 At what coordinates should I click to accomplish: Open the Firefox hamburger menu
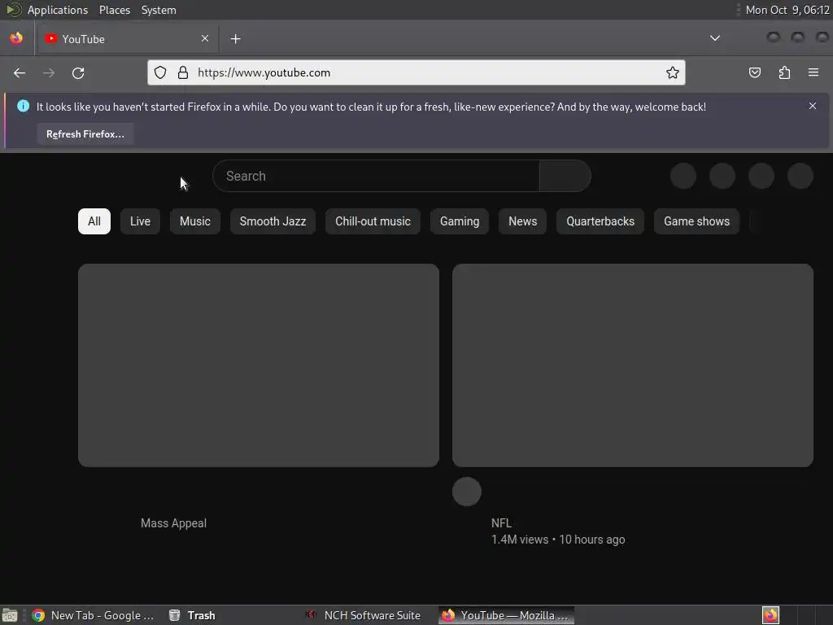point(813,72)
